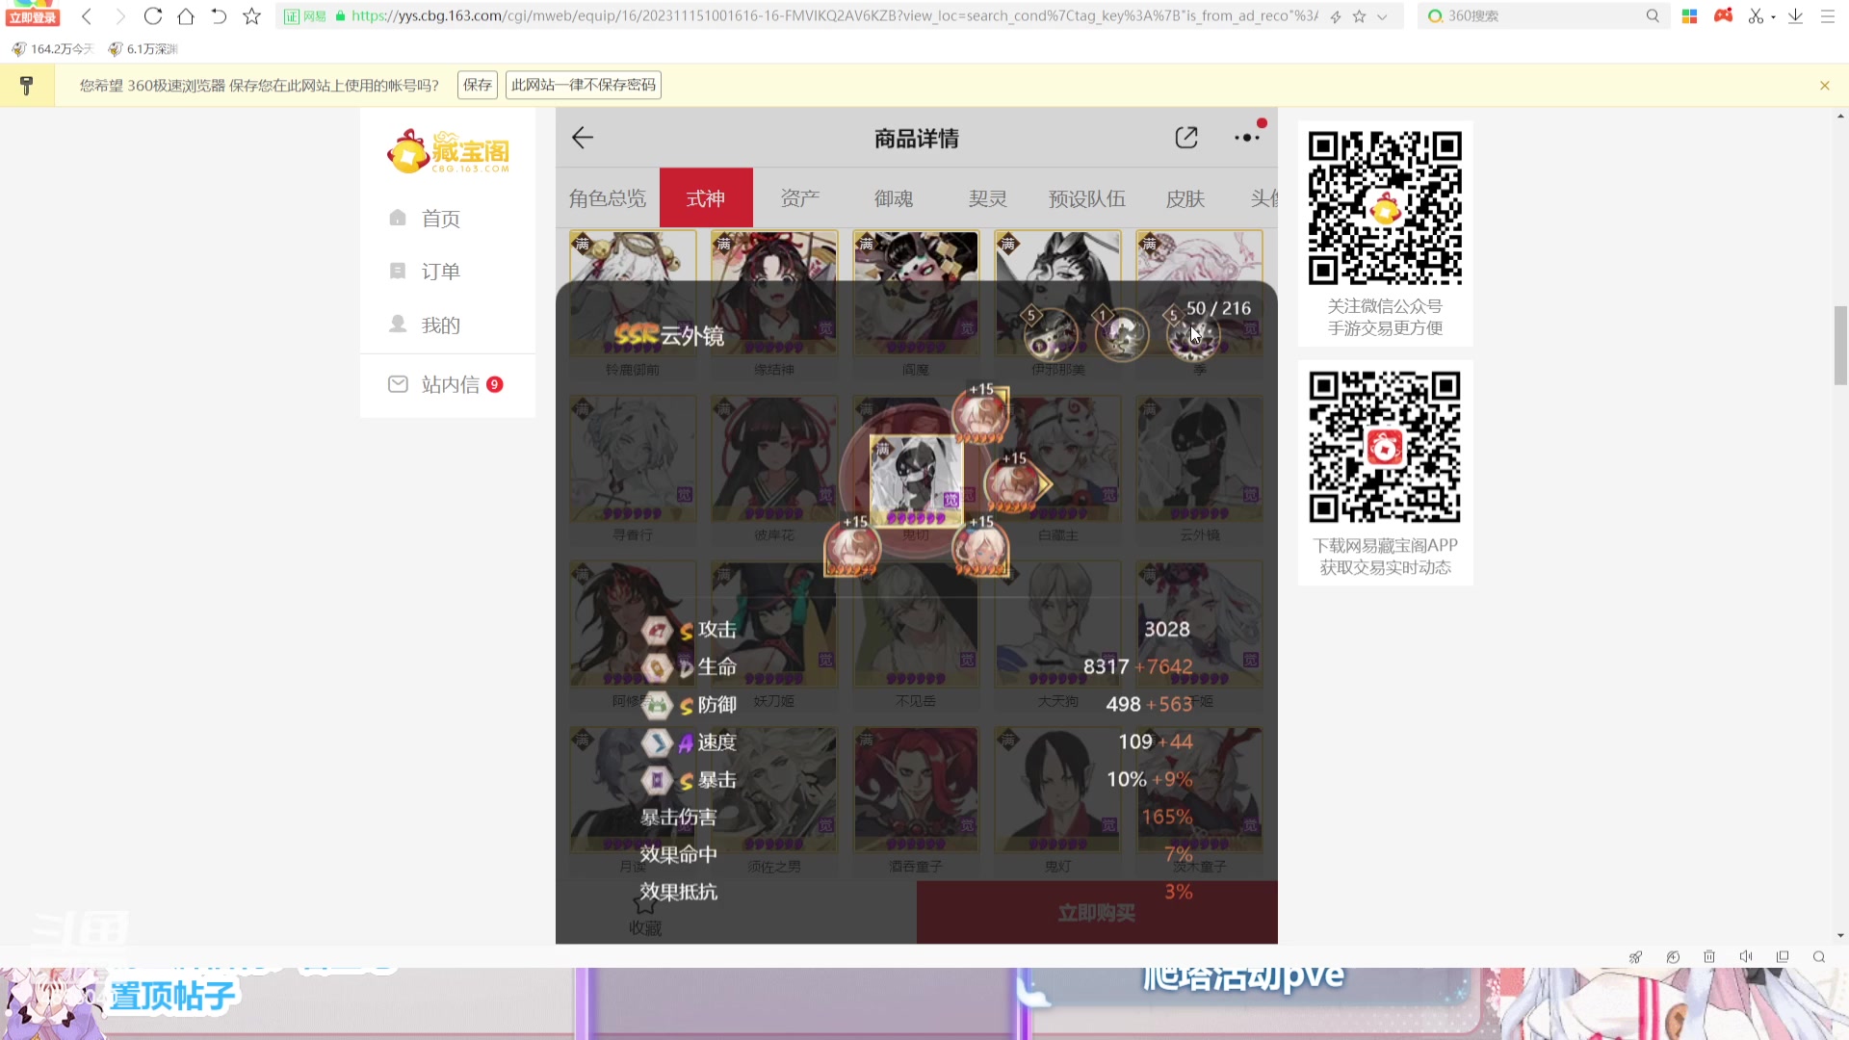Click the trash cleanup icon in status bar
Image resolution: width=1849 pixels, height=1040 pixels.
pyautogui.click(x=1709, y=957)
